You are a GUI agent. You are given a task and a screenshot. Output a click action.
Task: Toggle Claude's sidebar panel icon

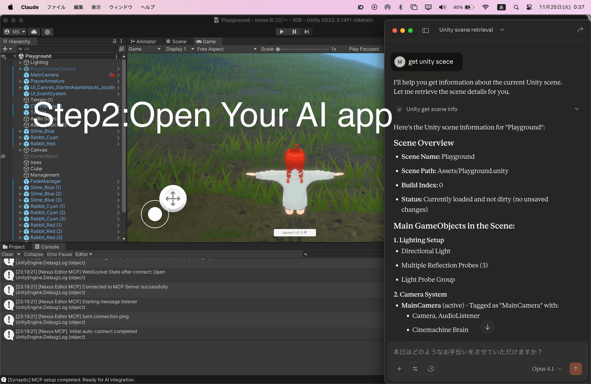click(425, 30)
